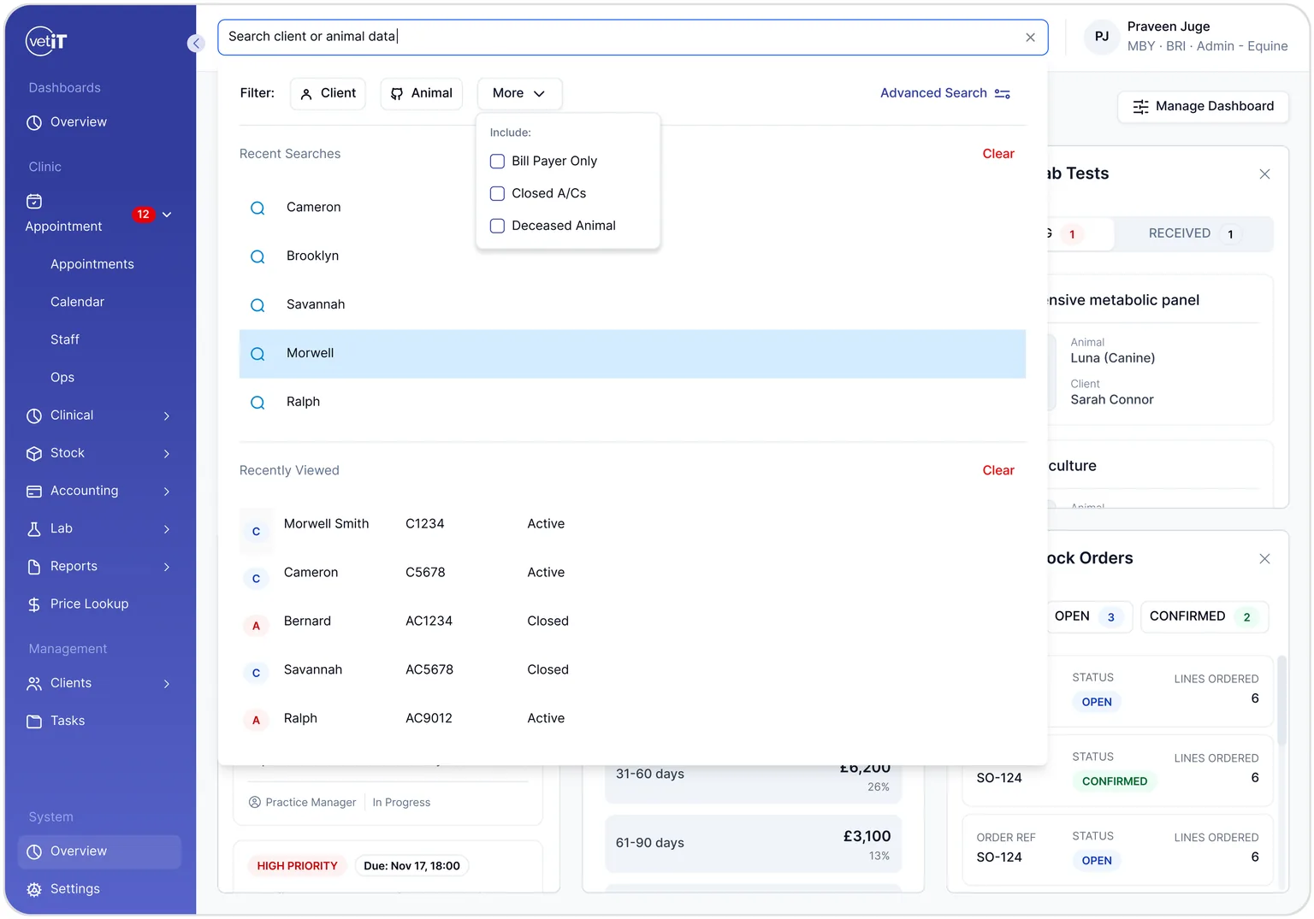Click the Stock box icon

(x=34, y=453)
